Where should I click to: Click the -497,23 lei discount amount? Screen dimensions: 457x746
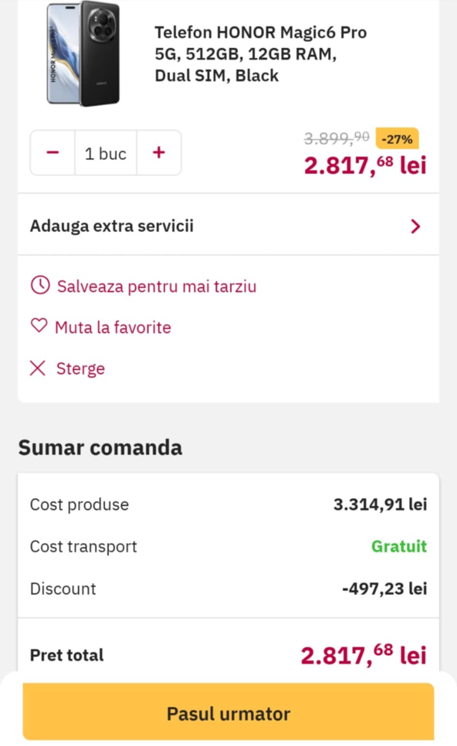point(384,588)
